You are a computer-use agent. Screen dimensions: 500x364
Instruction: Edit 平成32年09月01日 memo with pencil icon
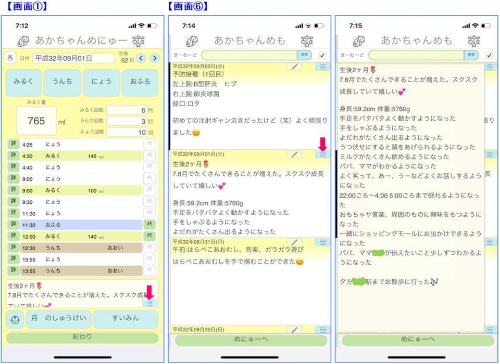pos(294,154)
